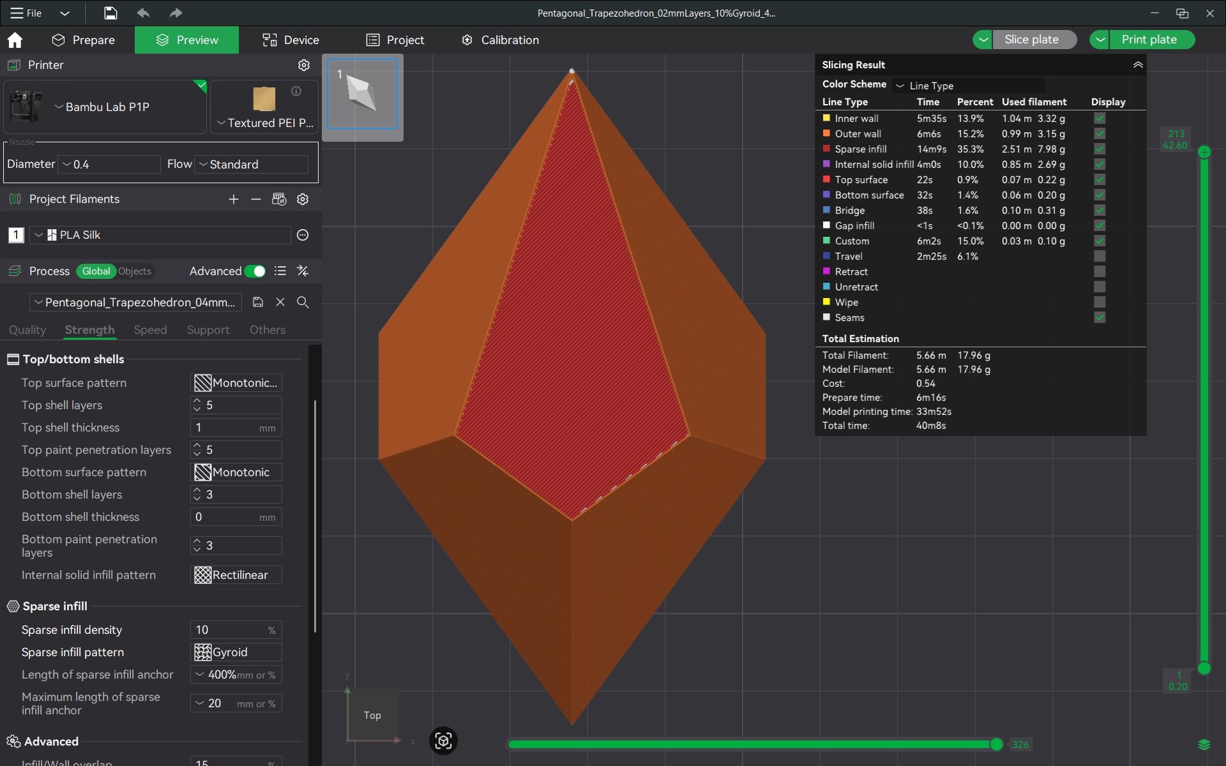The height and width of the screenshot is (766, 1226).
Task: Open the File menu
Action: [x=27, y=13]
